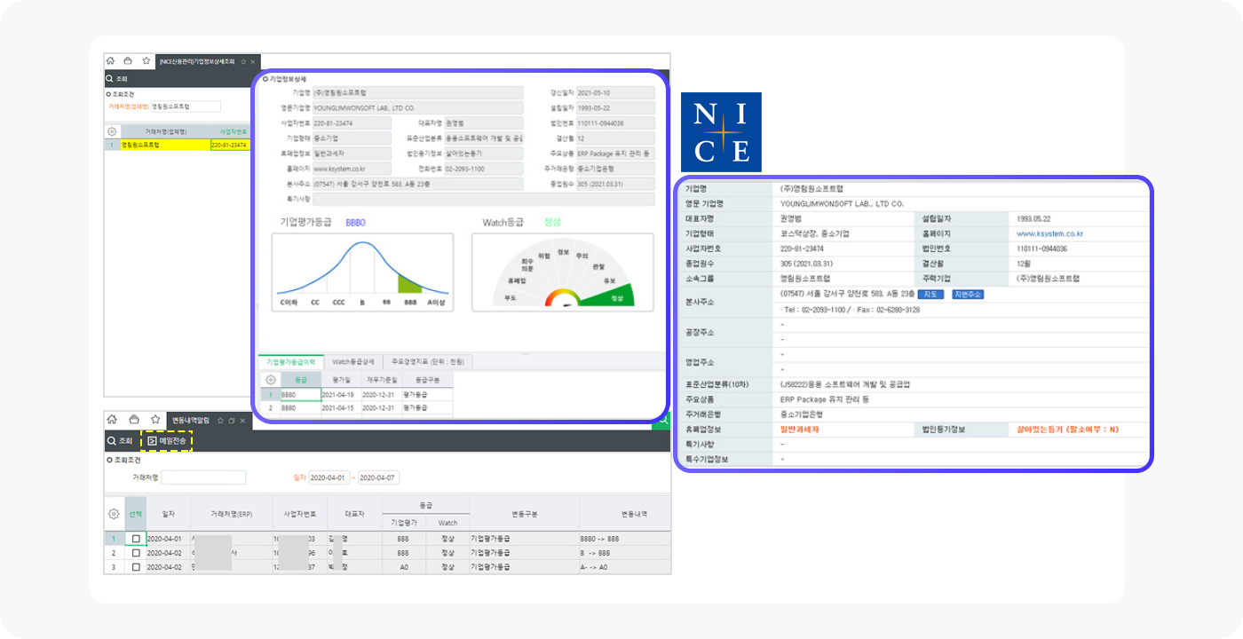Click the empty 특기사항 field

coord(483,199)
